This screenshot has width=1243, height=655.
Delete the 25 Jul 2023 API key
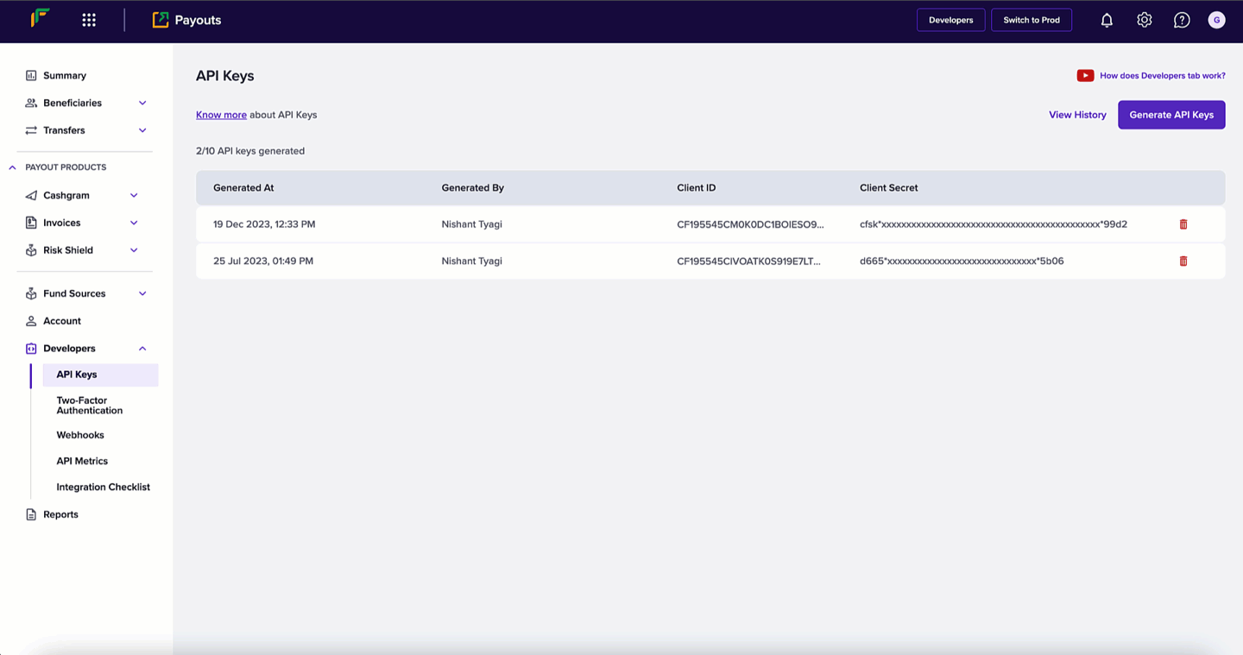[x=1183, y=261]
